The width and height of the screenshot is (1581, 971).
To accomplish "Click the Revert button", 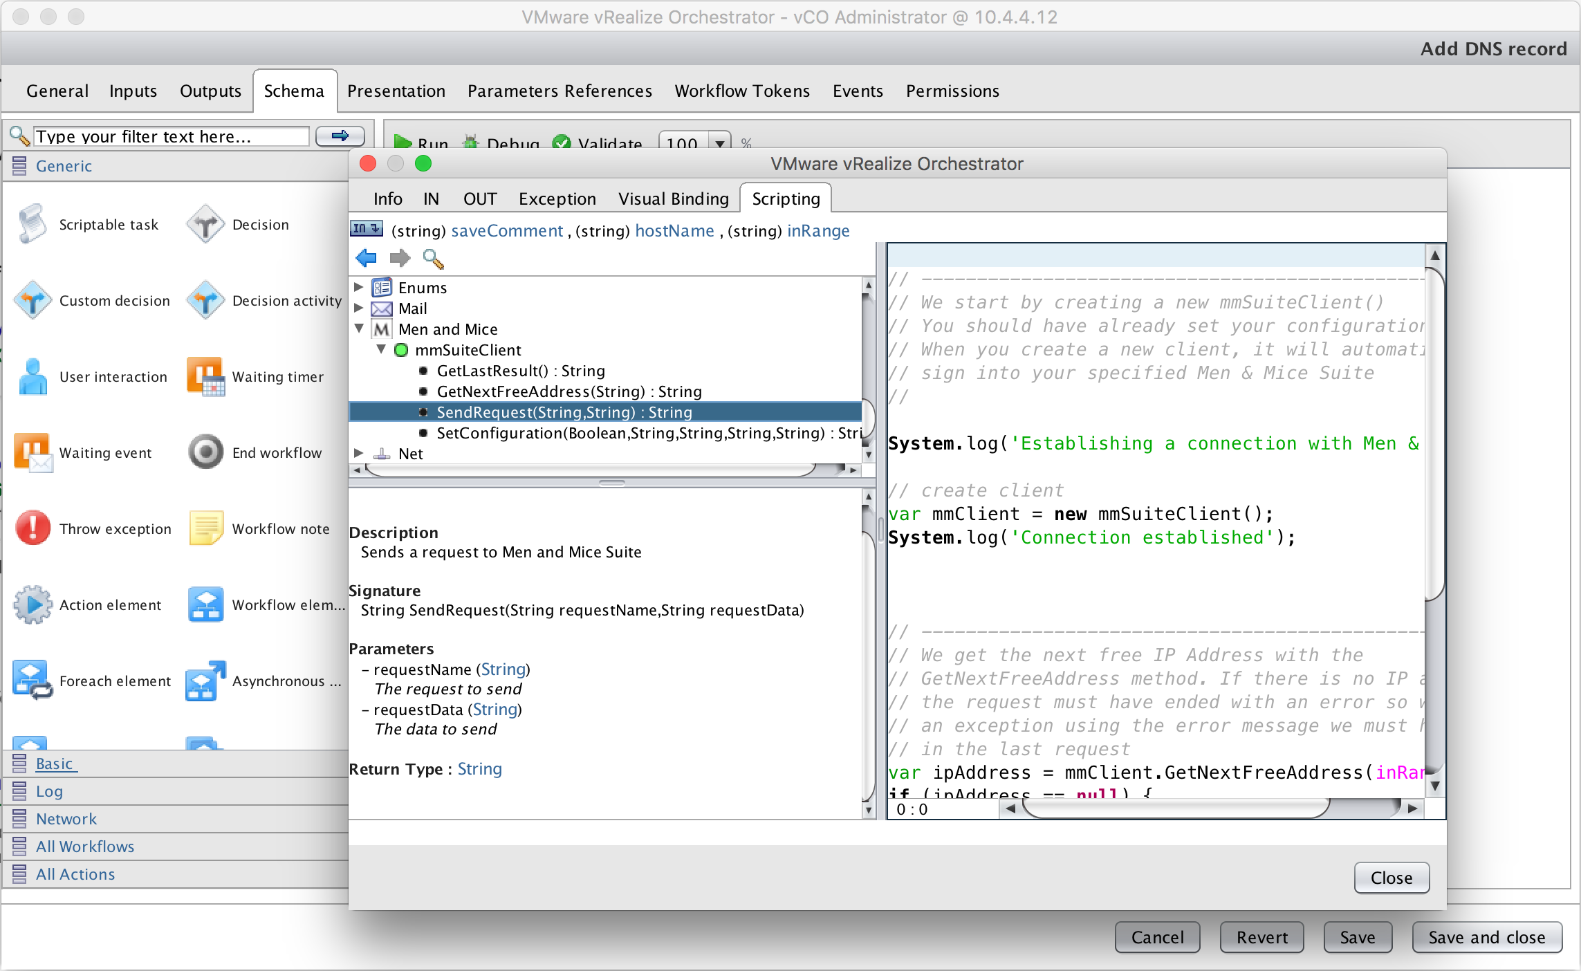I will 1262,937.
